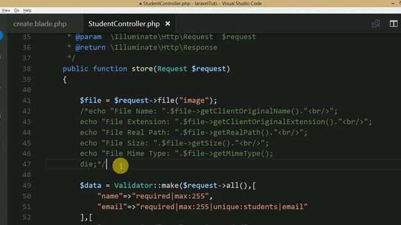This screenshot has width=401, height=225.
Task: Click line number 38 in gutter
Action: pyautogui.click(x=26, y=69)
